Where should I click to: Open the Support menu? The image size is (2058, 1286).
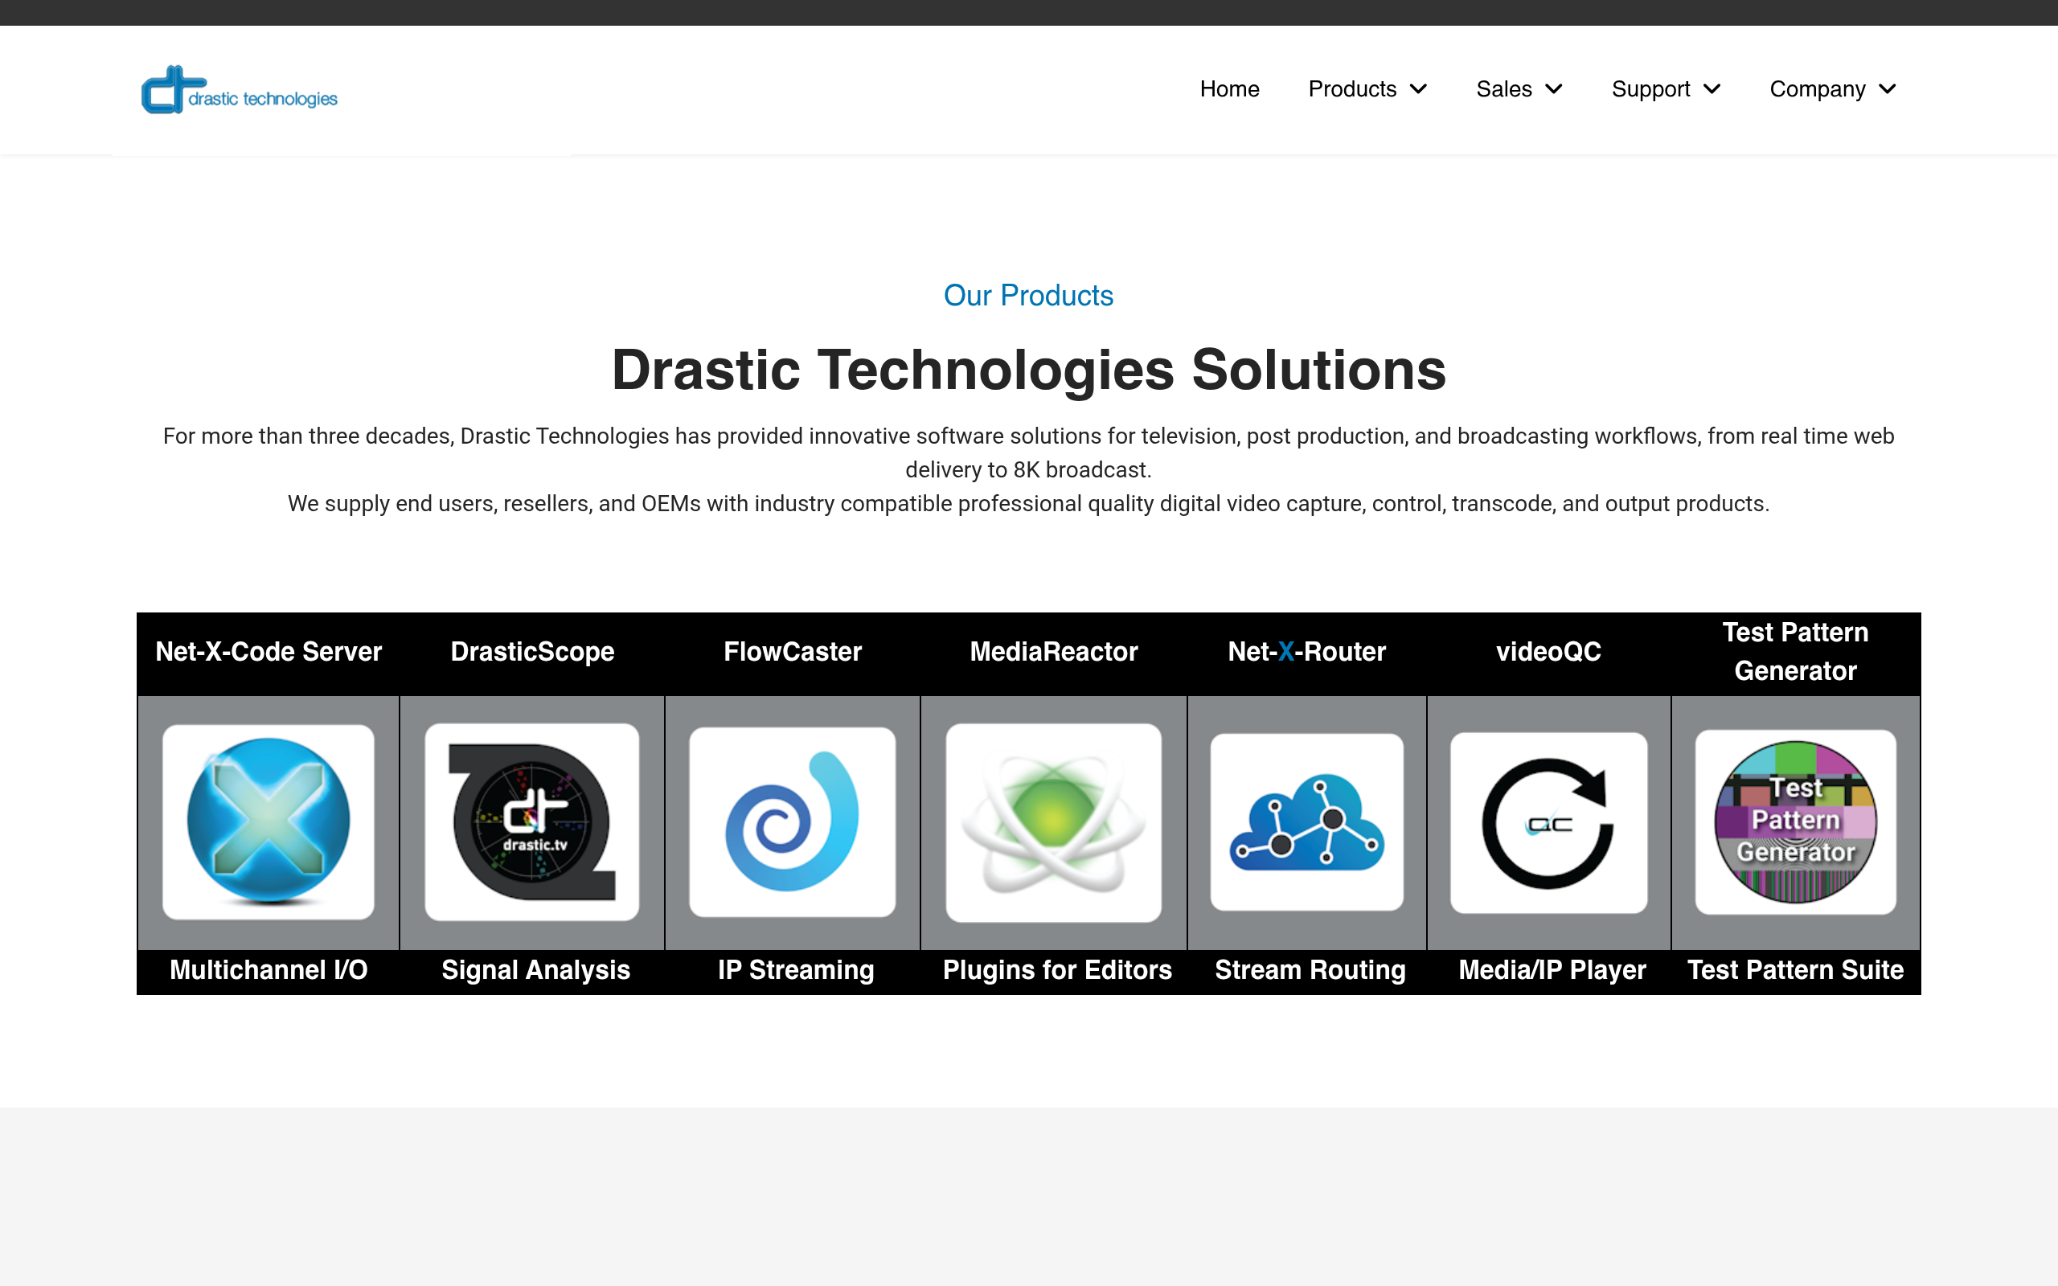click(1650, 89)
